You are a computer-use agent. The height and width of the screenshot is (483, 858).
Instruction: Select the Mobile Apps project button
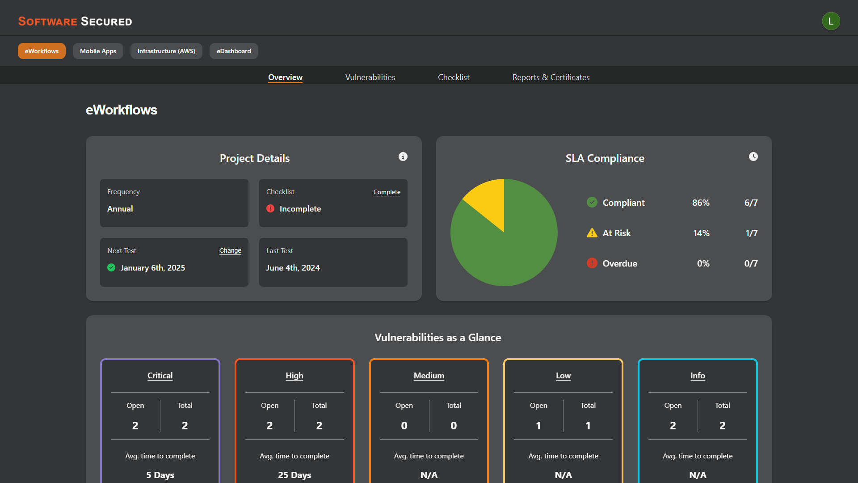tap(98, 51)
